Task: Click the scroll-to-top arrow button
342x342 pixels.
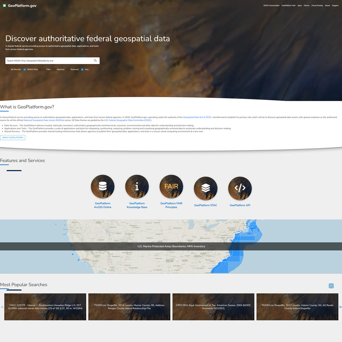Action: pyautogui.click(x=331, y=286)
